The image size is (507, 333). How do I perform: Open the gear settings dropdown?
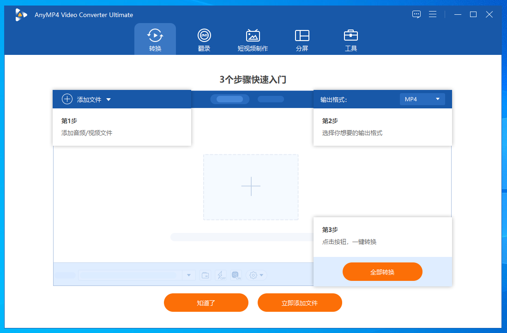(x=257, y=275)
